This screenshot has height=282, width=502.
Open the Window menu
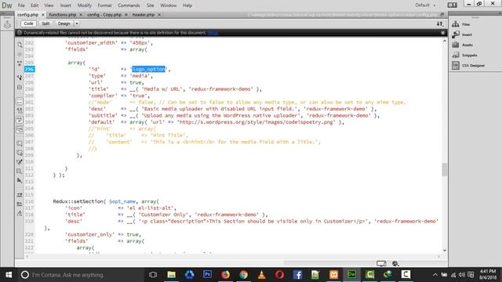[168, 5]
